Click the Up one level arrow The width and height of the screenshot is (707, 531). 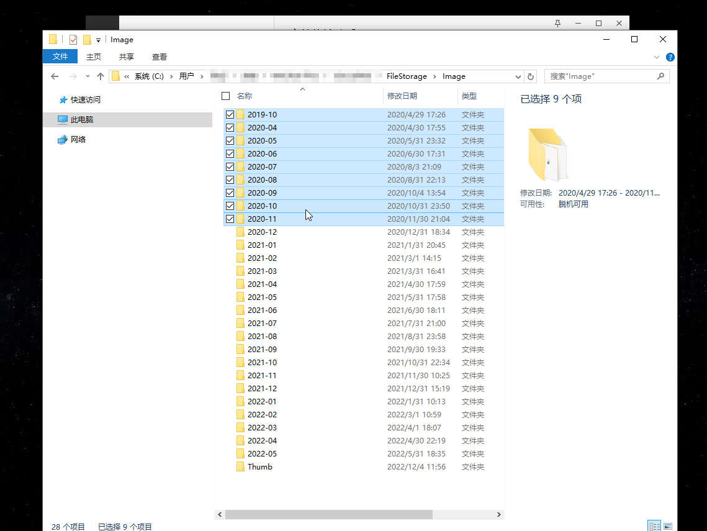pos(100,76)
